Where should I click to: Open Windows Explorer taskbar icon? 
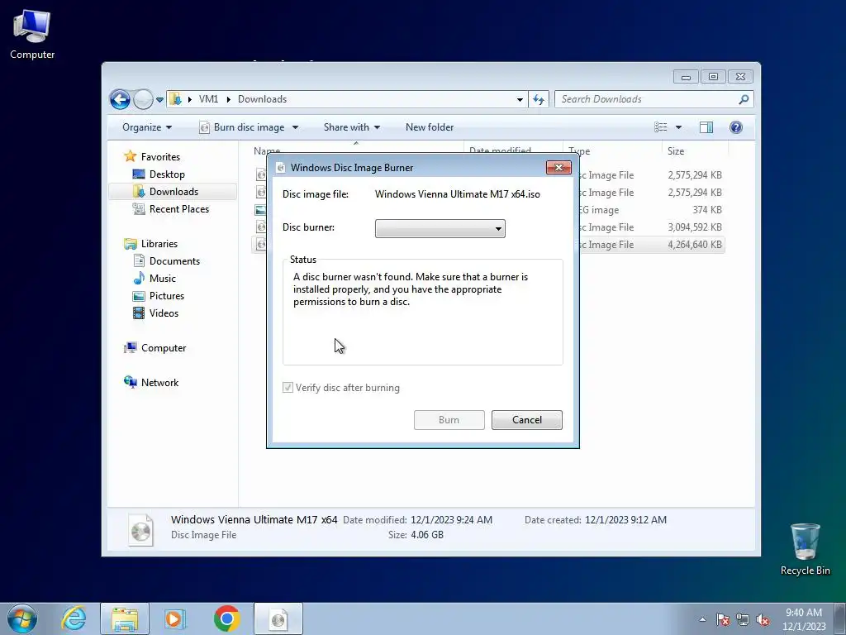pos(125,618)
